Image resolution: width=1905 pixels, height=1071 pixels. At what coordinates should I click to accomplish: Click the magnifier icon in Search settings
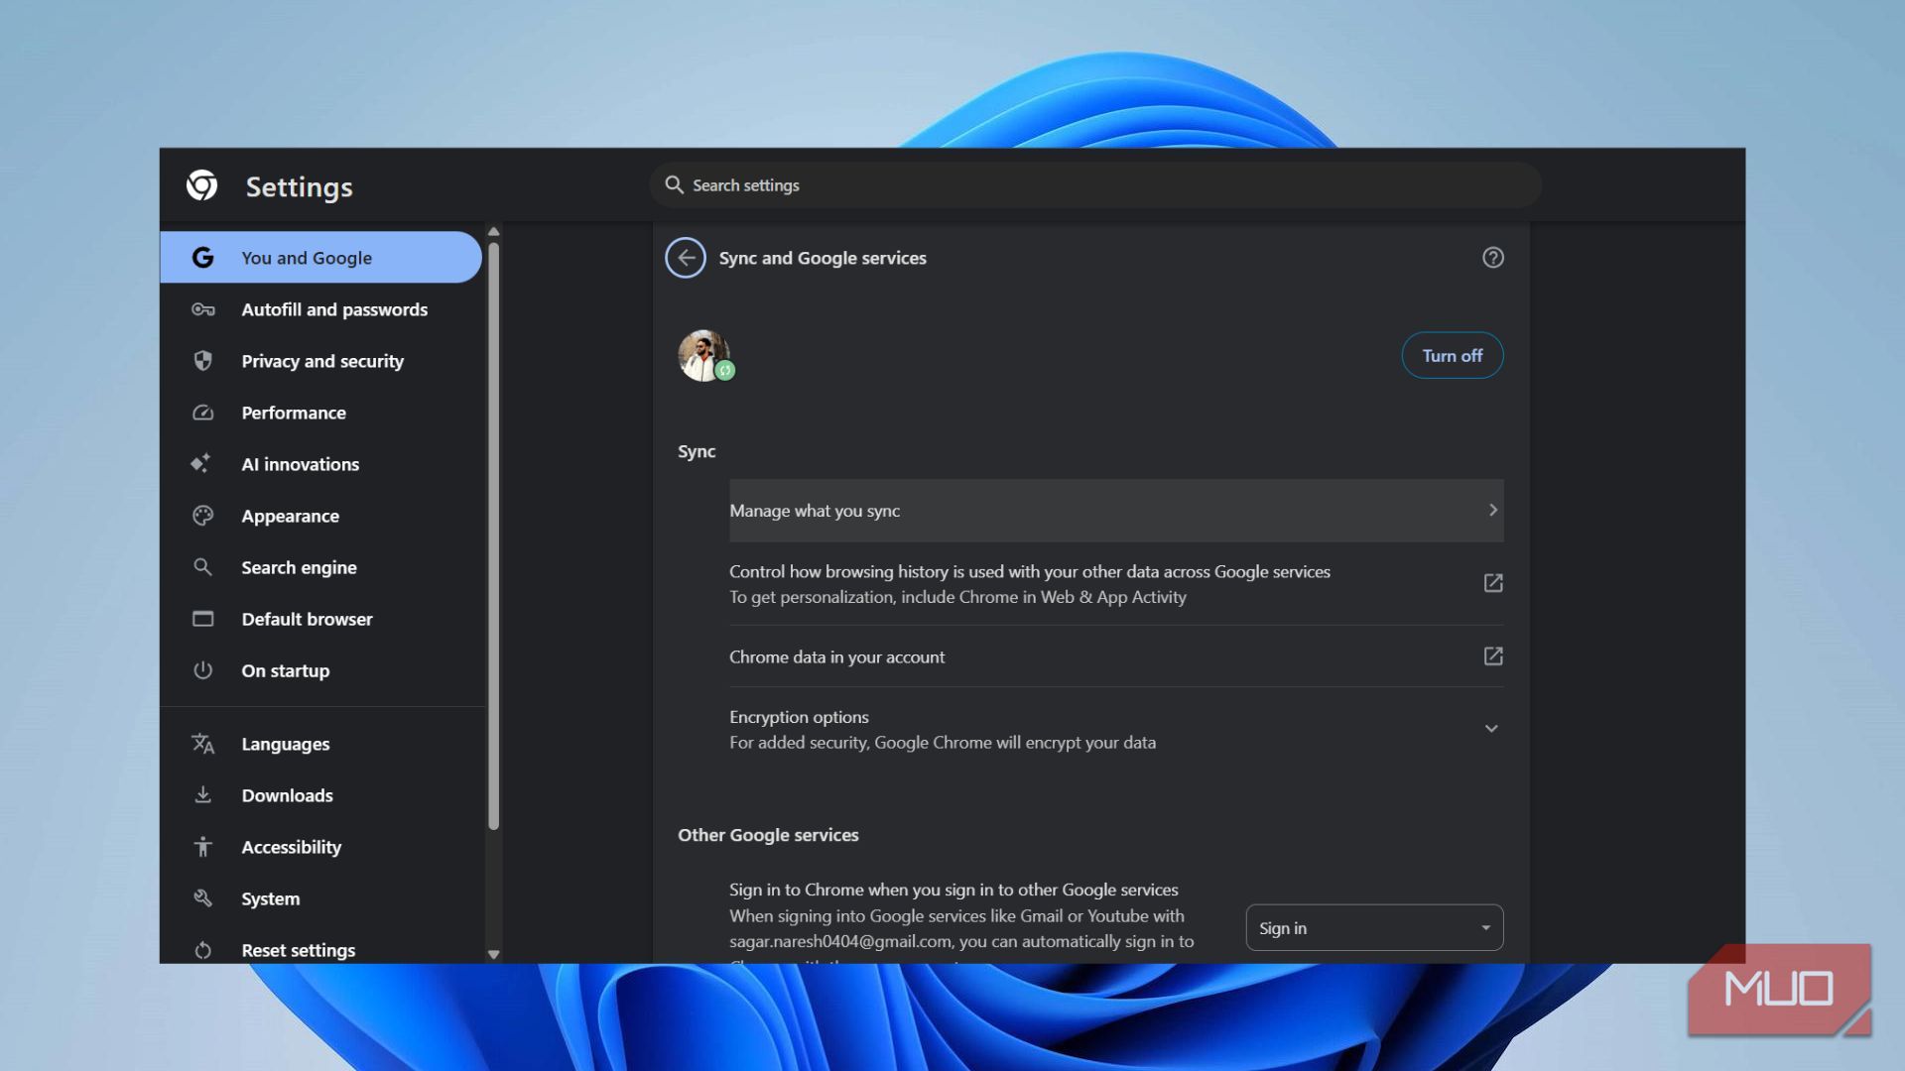tap(674, 185)
